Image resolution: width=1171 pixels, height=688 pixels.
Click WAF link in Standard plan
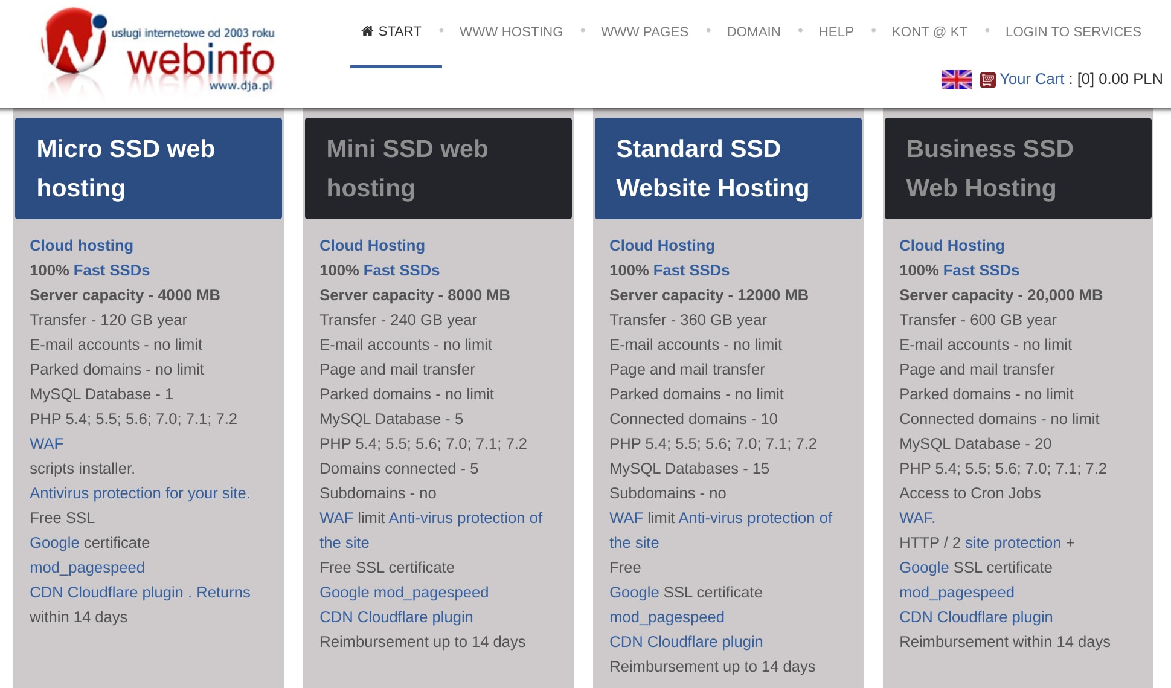(626, 518)
